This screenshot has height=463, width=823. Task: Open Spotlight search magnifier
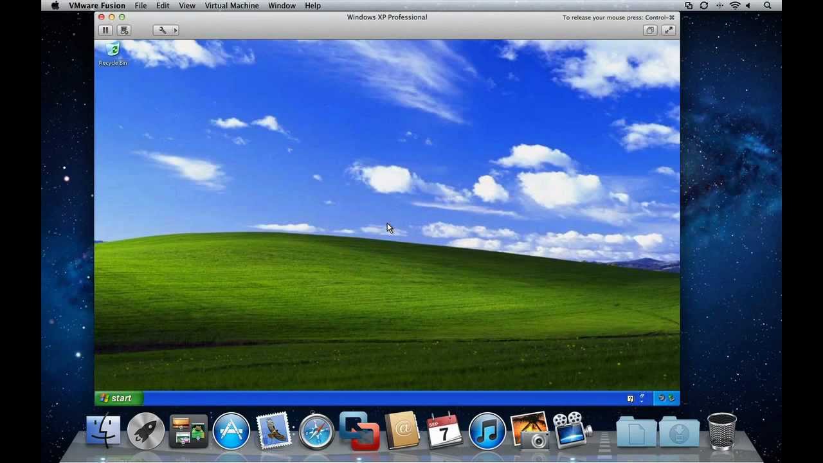pyautogui.click(x=768, y=6)
